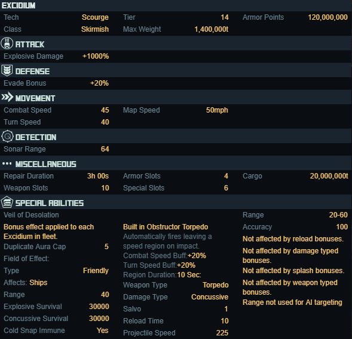This screenshot has width=352, height=339.
Task: Click the Scourge tech value
Action: (95, 17)
